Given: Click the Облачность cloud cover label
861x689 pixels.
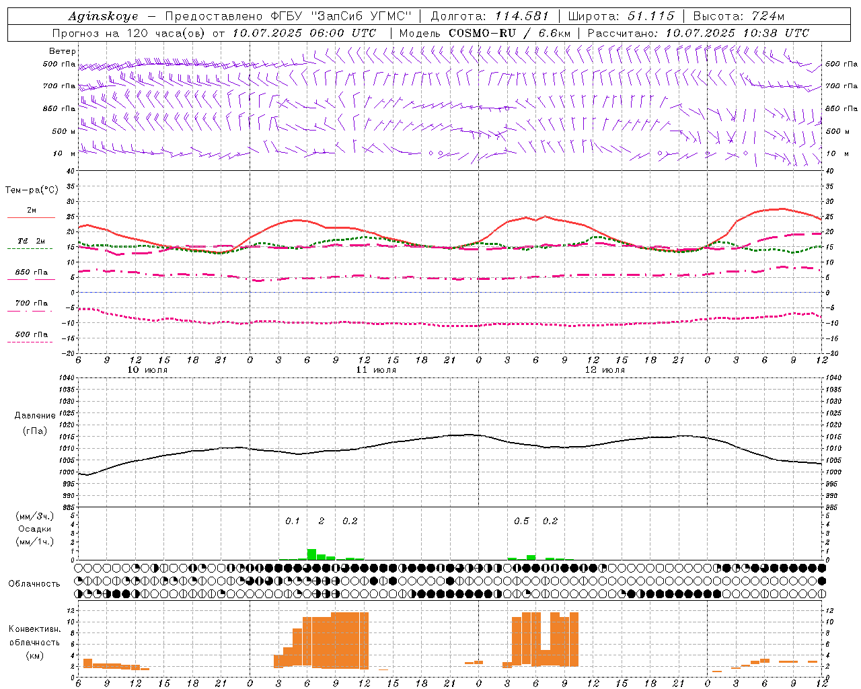Looking at the screenshot, I should (x=34, y=584).
